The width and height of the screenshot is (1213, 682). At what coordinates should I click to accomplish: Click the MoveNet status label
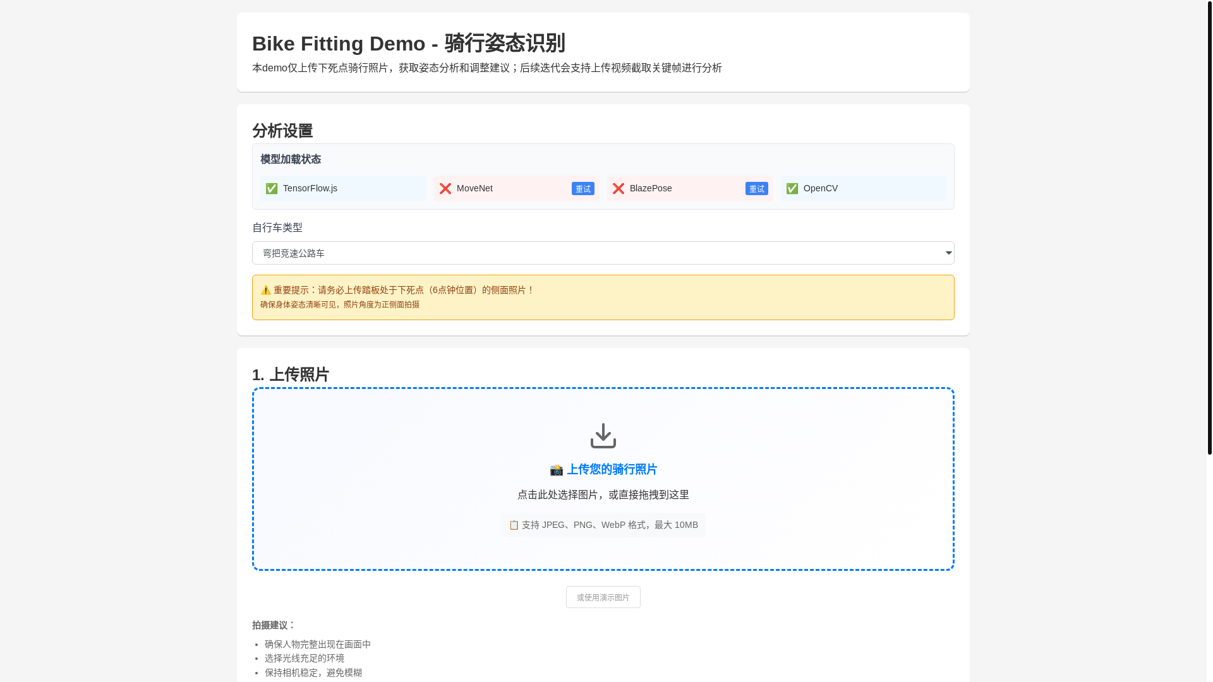point(474,188)
